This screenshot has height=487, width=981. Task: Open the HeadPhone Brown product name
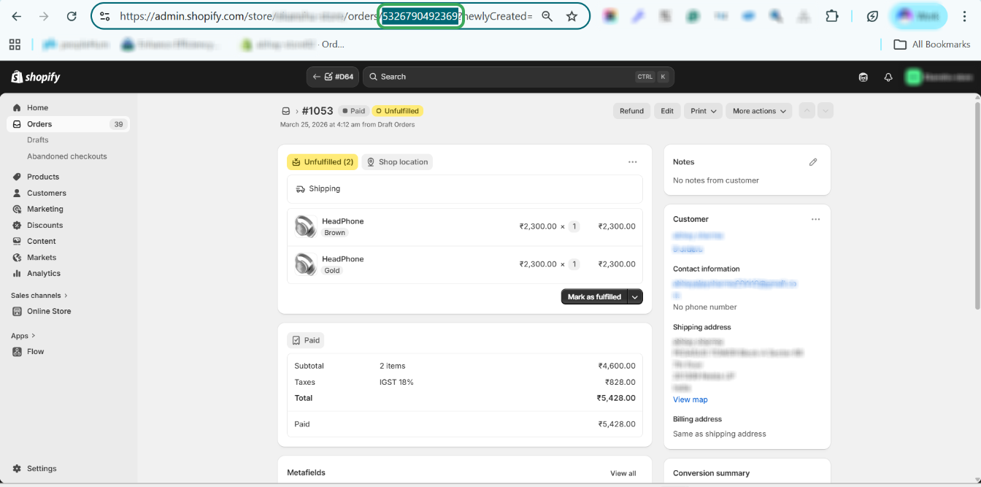point(343,221)
